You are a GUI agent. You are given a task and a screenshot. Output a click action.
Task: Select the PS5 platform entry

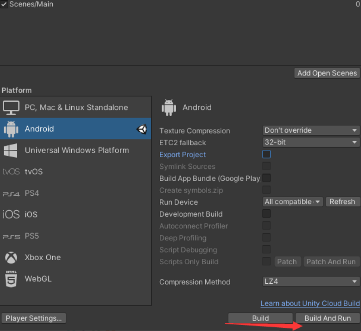coord(32,236)
